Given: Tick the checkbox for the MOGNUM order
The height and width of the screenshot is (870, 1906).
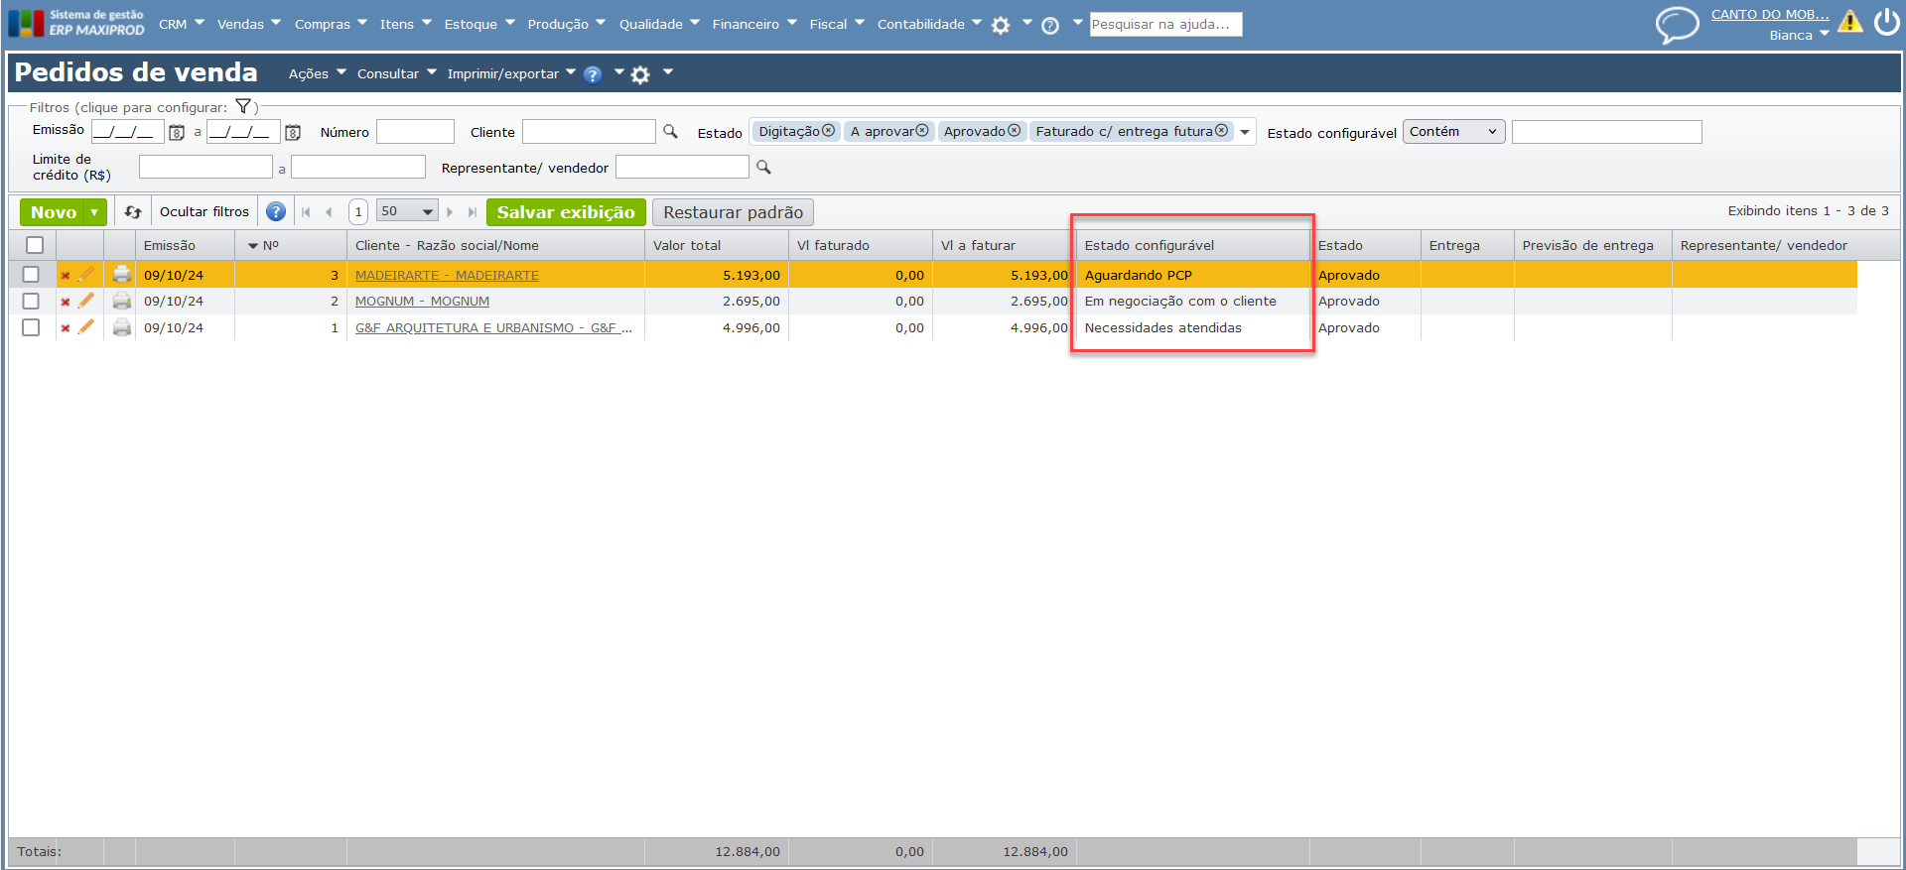Looking at the screenshot, I should (31, 301).
